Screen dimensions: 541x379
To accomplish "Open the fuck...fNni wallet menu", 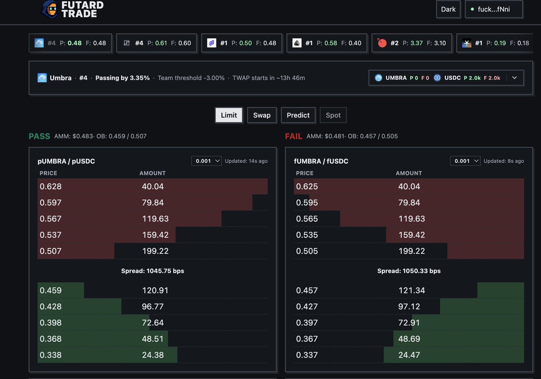I will pyautogui.click(x=494, y=9).
